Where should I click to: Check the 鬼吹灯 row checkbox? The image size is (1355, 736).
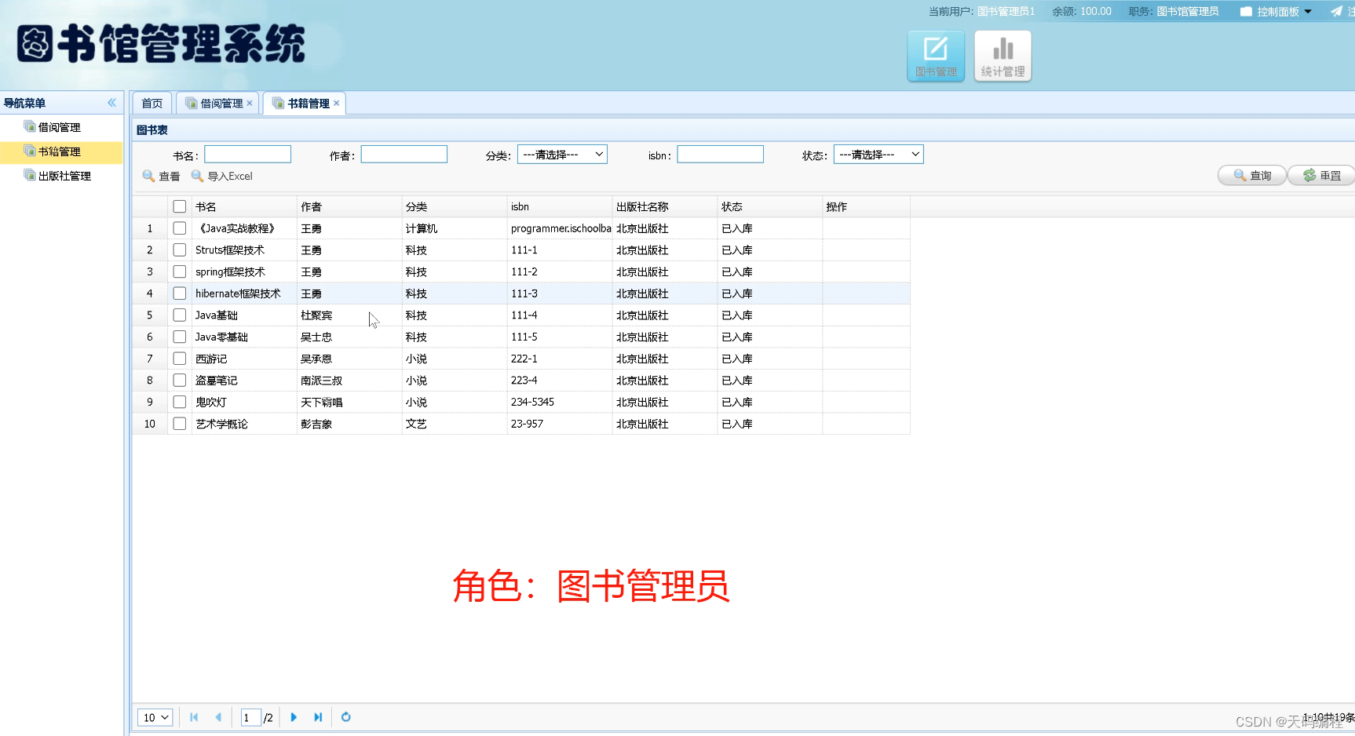click(x=180, y=402)
